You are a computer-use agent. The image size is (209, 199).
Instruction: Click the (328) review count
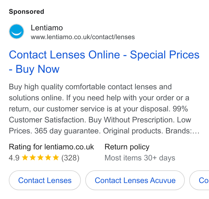[x=70, y=158]
